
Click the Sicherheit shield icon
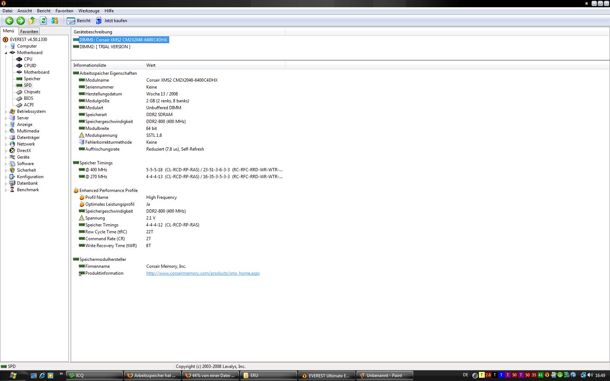(12, 170)
